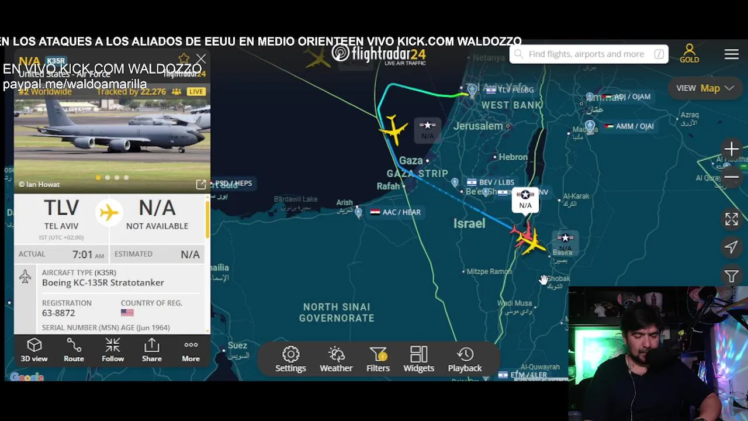Open the 3D view of the flight

pyautogui.click(x=34, y=350)
